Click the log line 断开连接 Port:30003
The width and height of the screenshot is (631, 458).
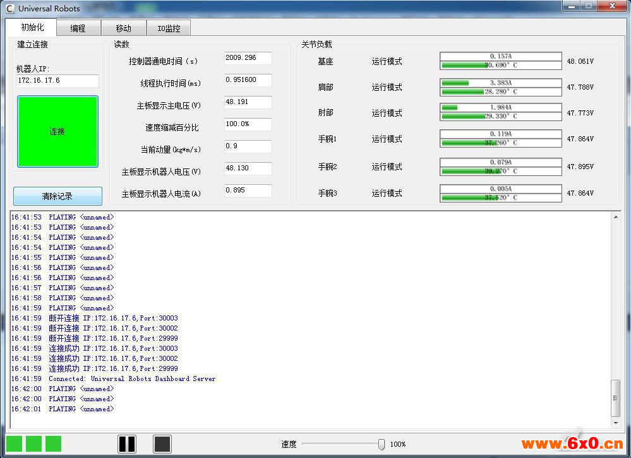click(95, 318)
